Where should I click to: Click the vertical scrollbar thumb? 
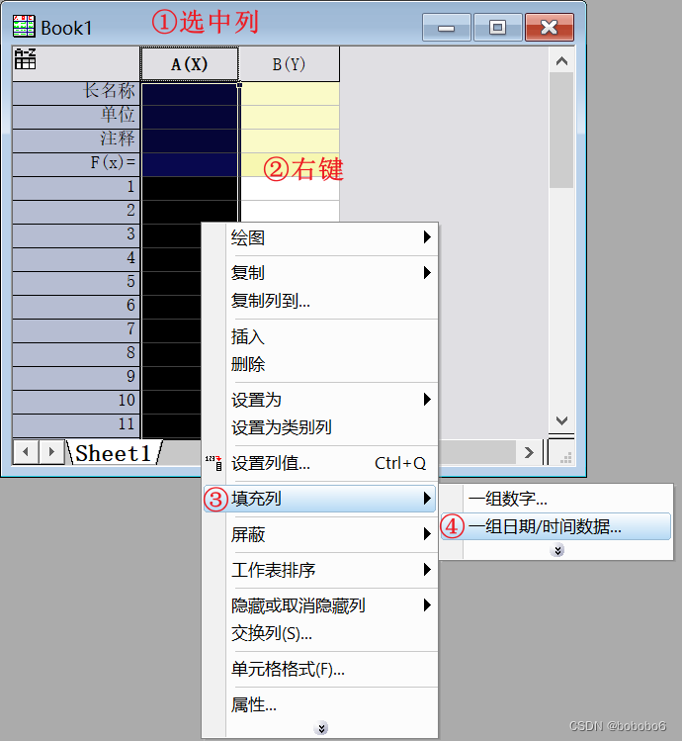coord(561,130)
